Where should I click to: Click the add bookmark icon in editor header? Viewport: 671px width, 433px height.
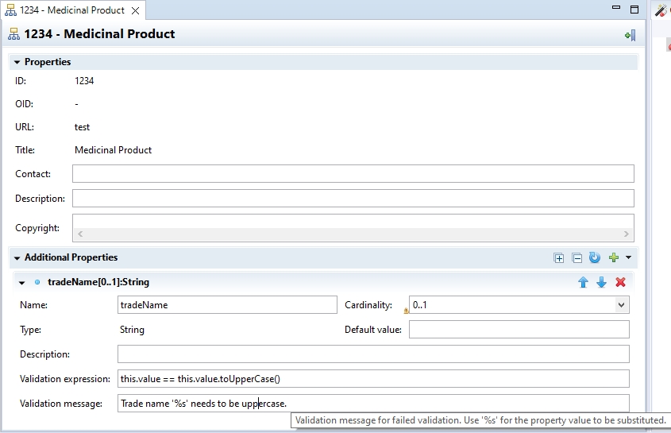click(630, 35)
